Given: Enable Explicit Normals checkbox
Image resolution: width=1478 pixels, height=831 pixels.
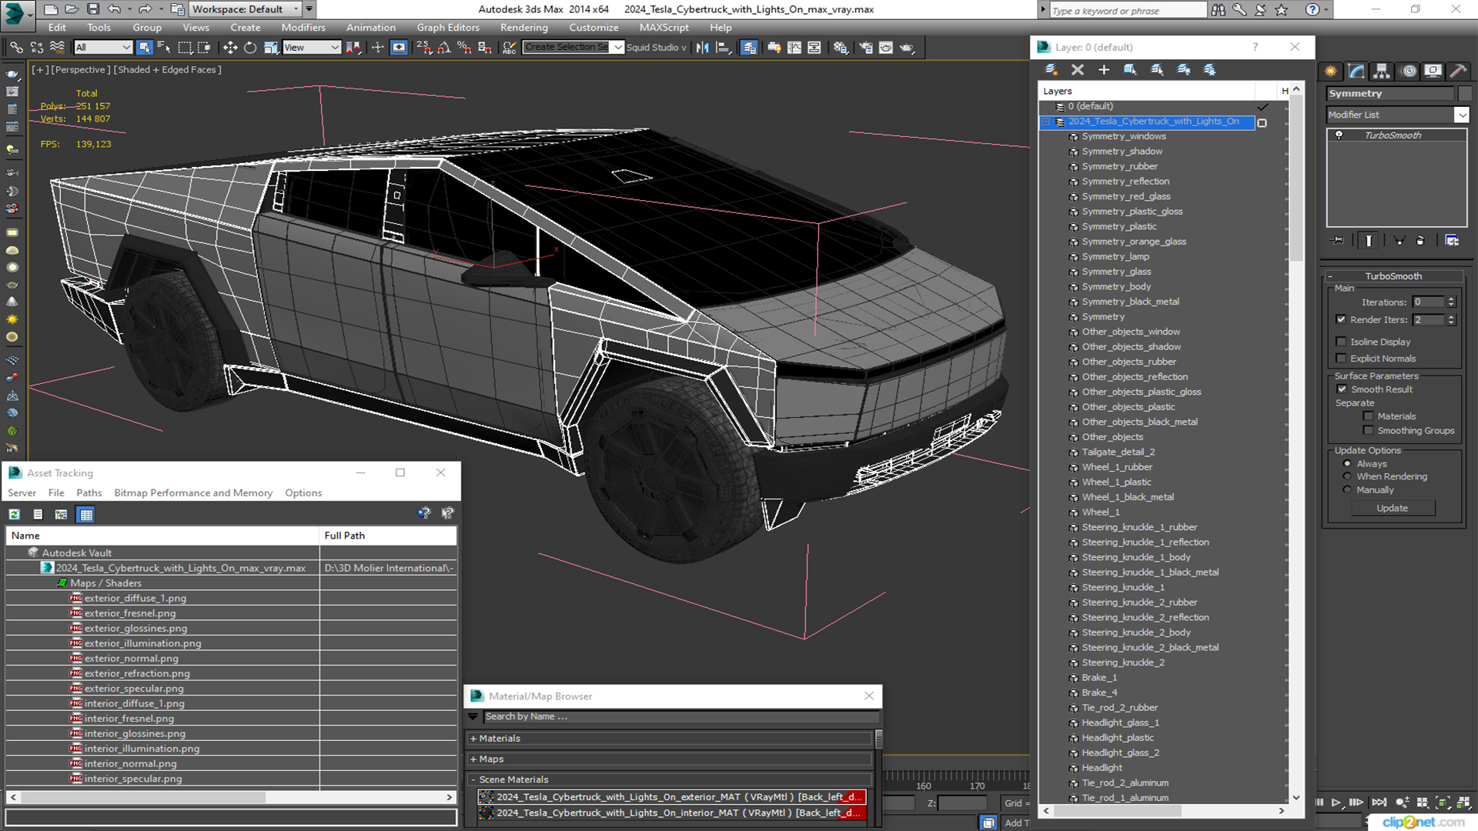Looking at the screenshot, I should 1341,359.
